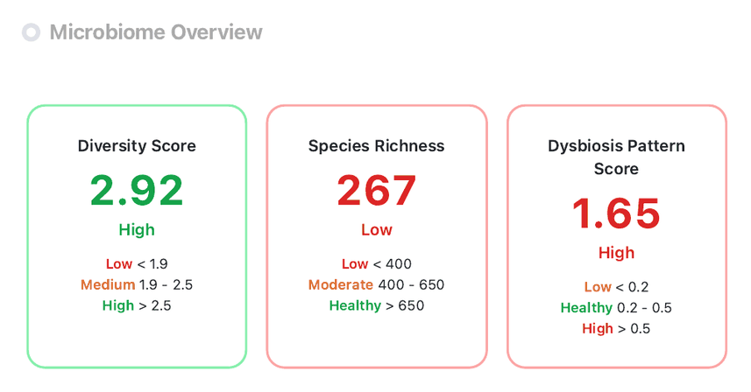Click the 'Low < 1.9' range line

pyautogui.click(x=137, y=264)
